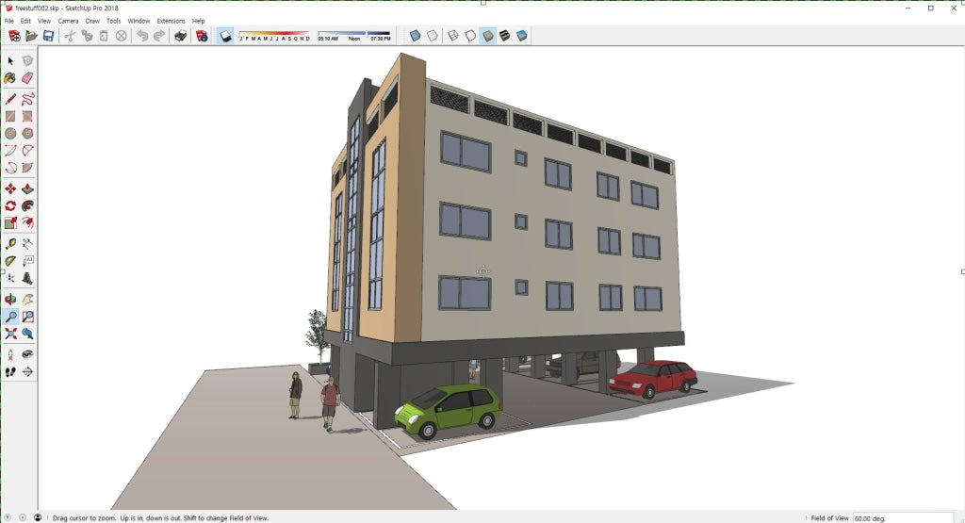Activate the Push/Pull tool

pyautogui.click(x=27, y=188)
